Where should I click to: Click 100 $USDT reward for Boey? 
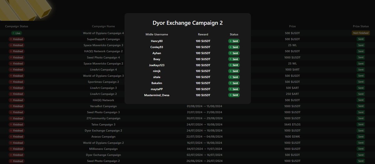tap(203, 59)
